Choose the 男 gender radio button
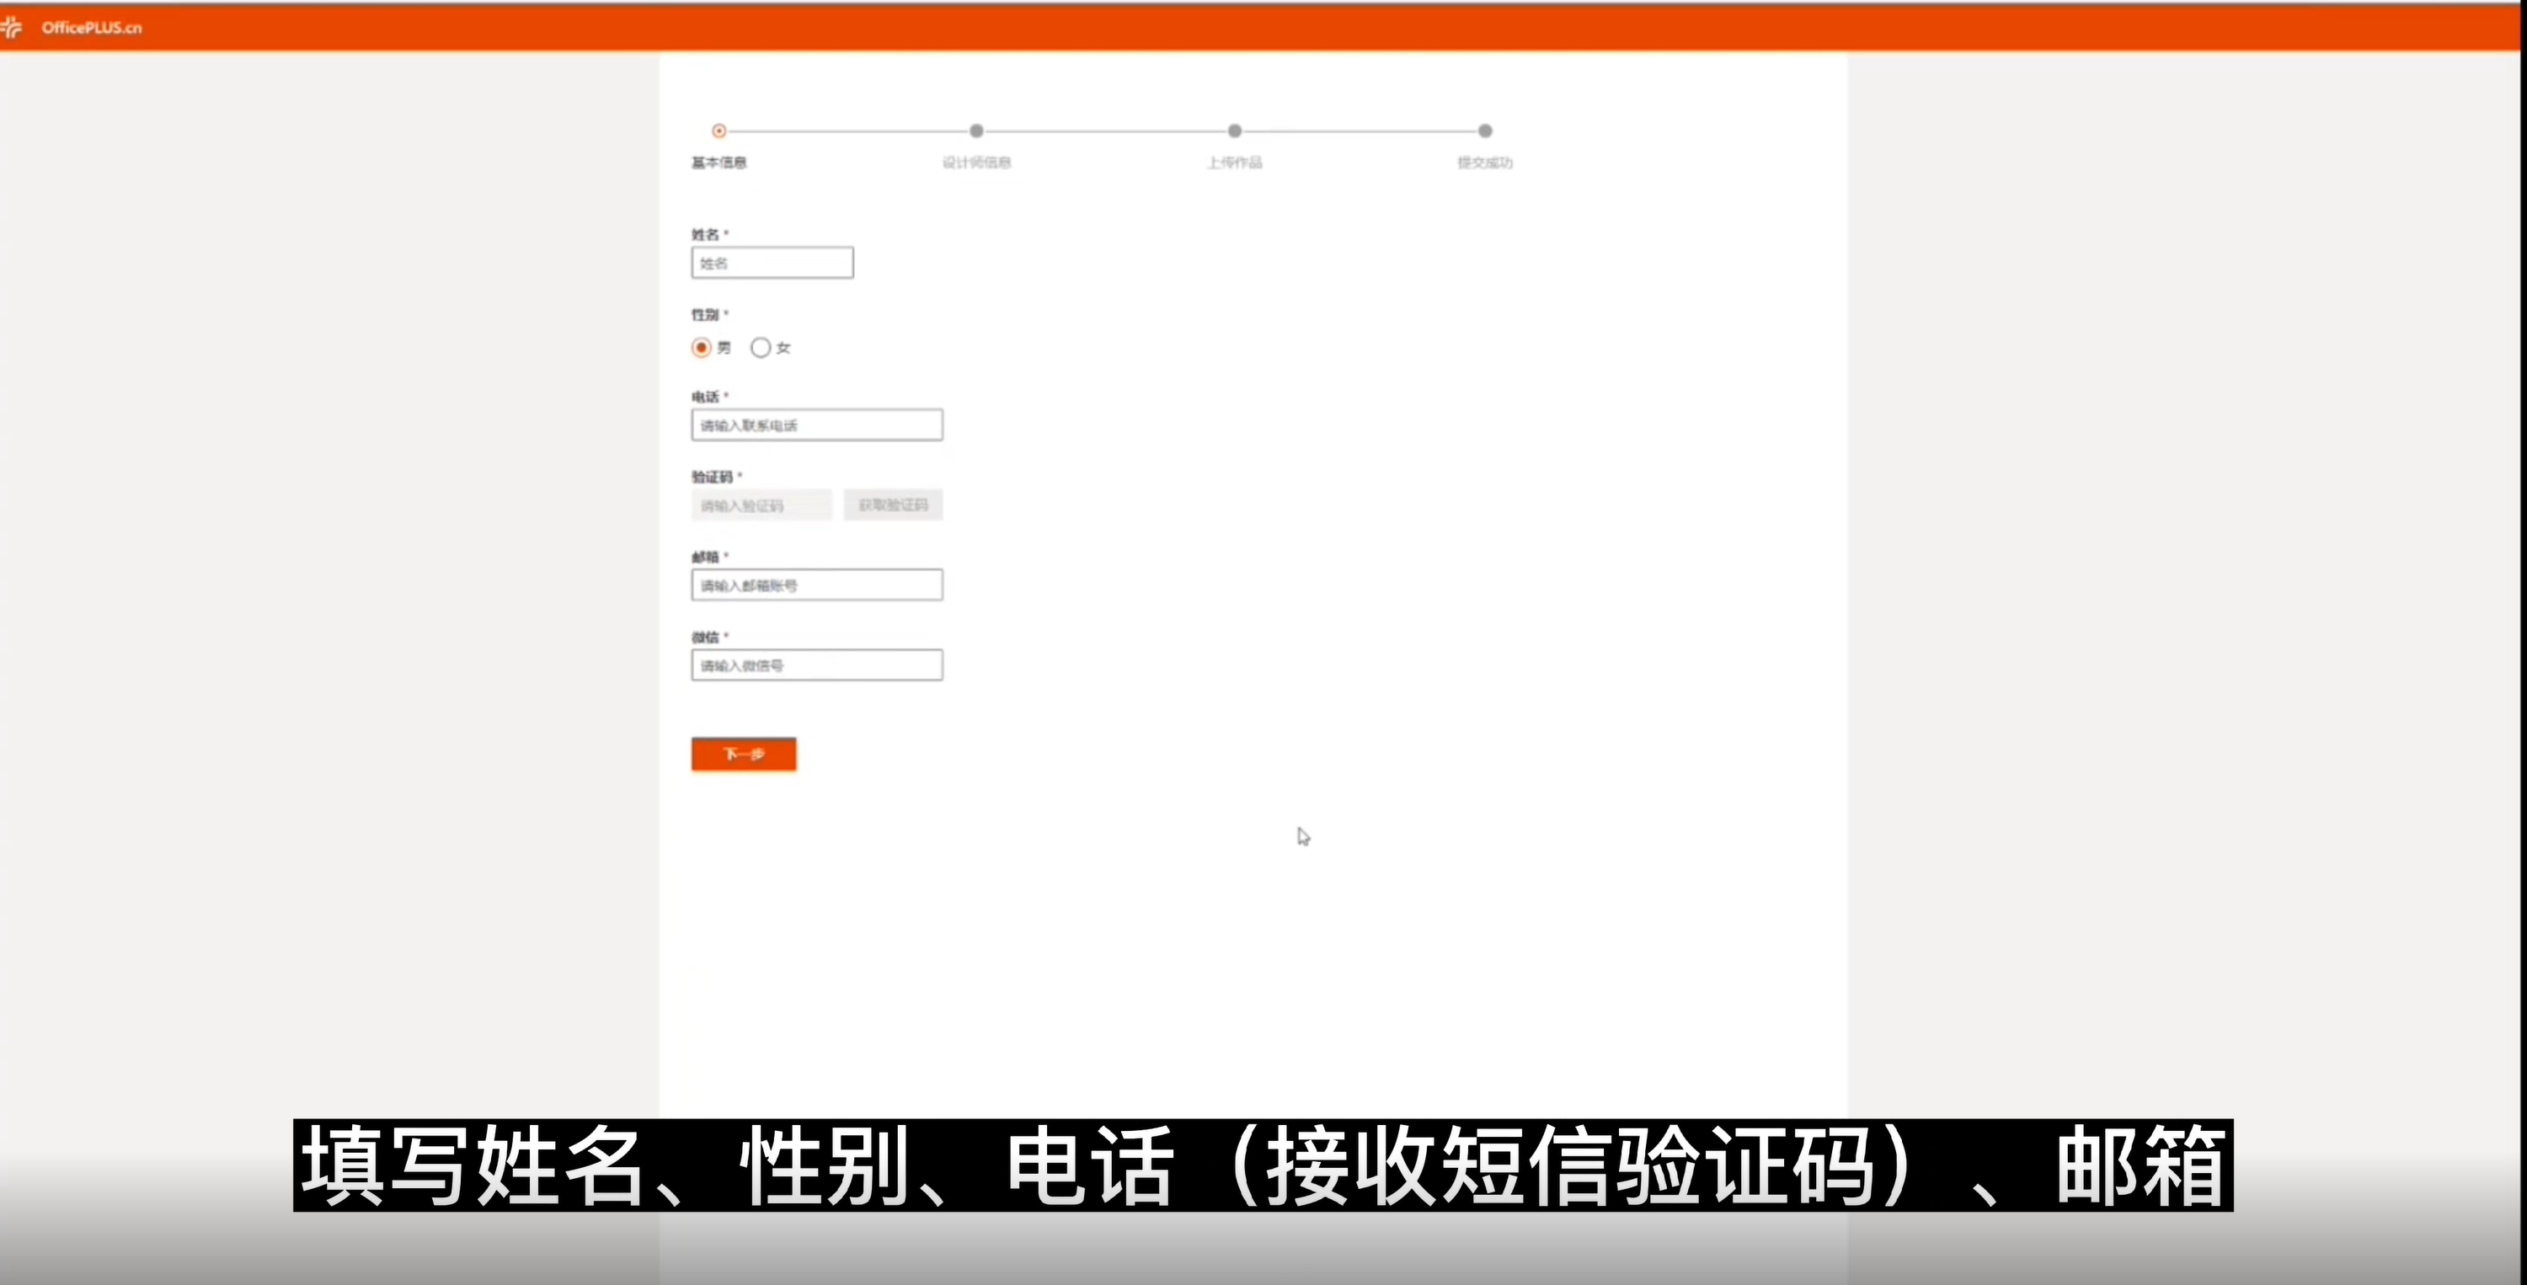 [702, 347]
